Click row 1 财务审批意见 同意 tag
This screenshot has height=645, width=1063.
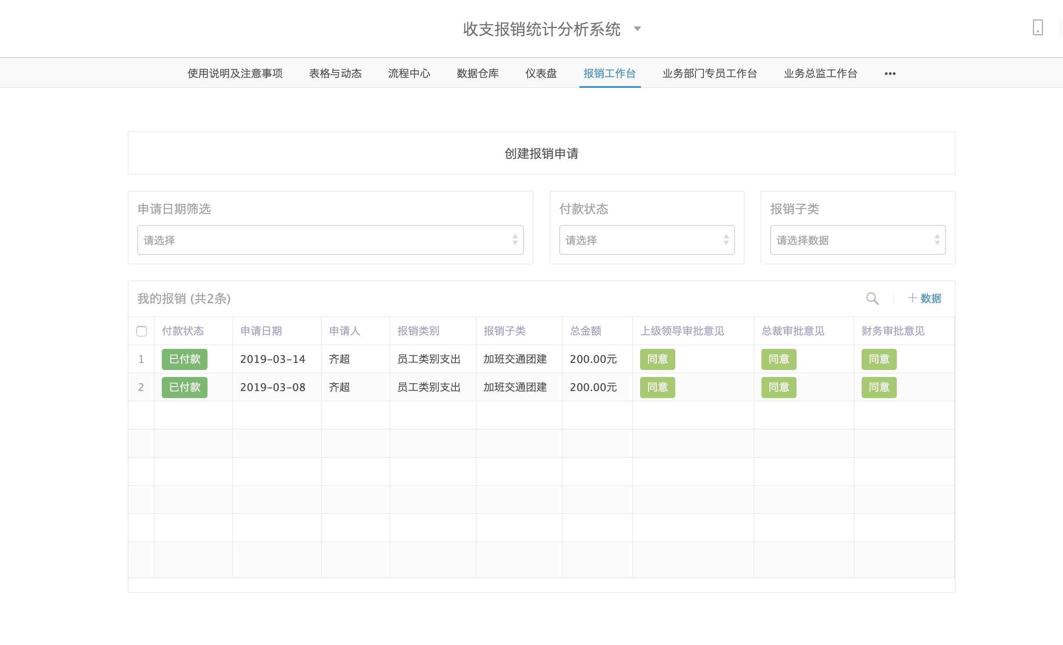point(879,359)
